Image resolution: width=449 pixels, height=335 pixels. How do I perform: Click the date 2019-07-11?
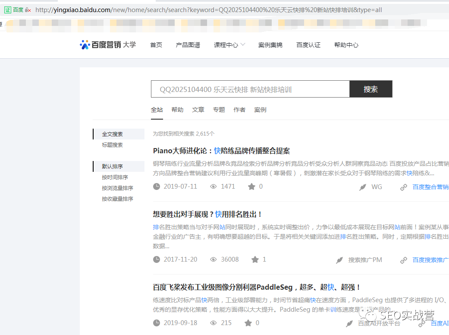click(180, 186)
